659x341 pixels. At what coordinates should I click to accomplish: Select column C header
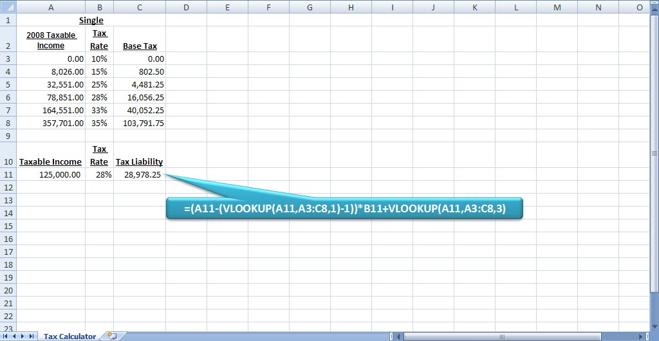tap(140, 7)
